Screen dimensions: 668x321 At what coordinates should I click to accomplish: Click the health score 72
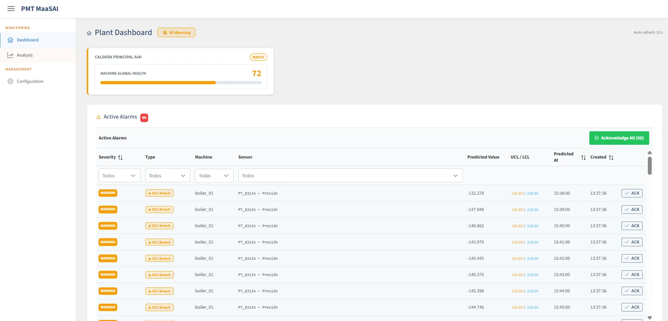click(x=257, y=74)
